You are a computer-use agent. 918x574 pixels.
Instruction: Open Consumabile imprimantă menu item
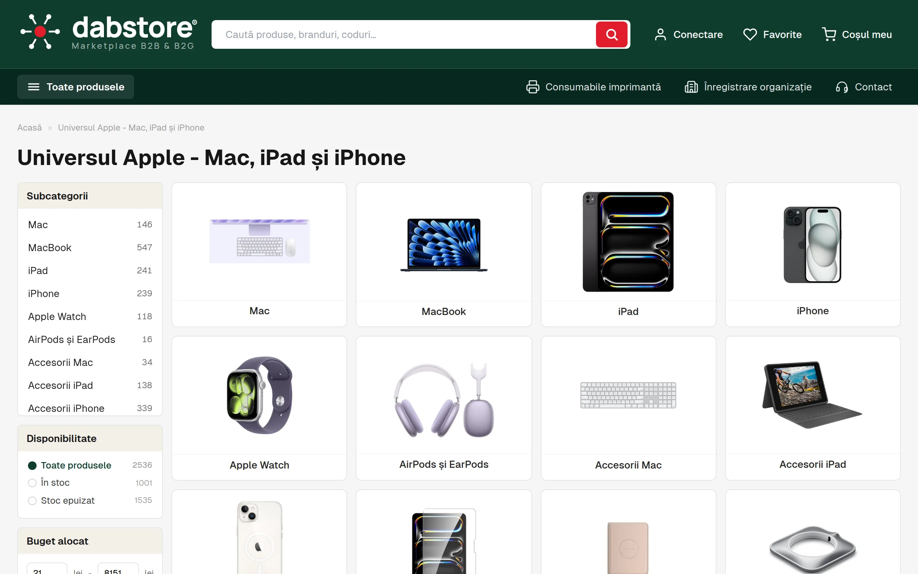click(x=593, y=87)
